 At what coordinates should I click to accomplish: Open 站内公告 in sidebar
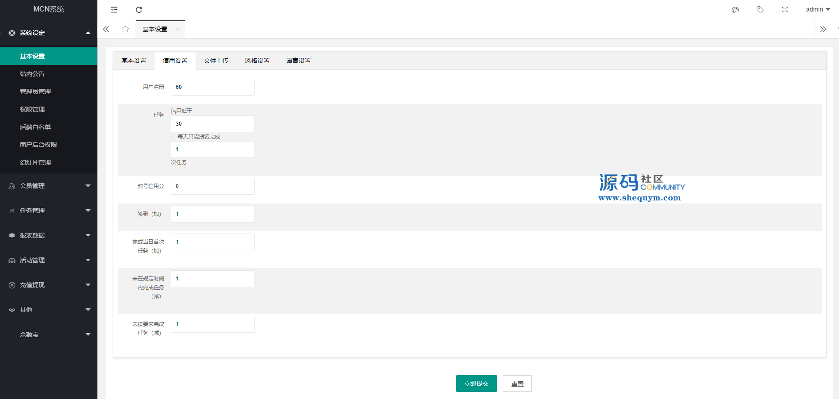[49, 74]
